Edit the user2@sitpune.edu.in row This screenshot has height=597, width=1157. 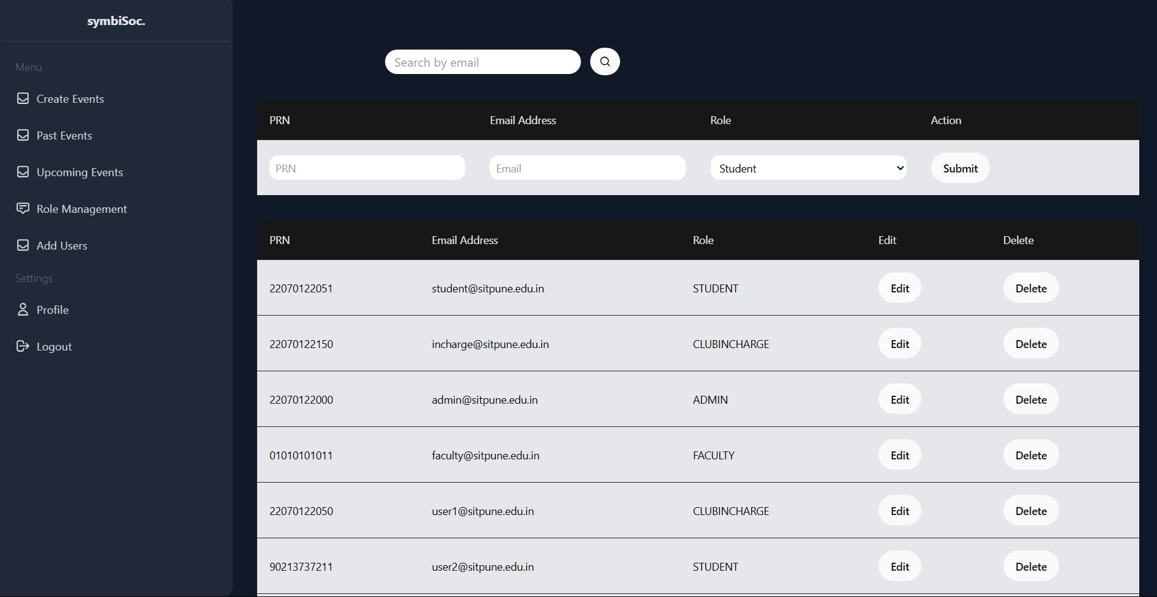[899, 566]
